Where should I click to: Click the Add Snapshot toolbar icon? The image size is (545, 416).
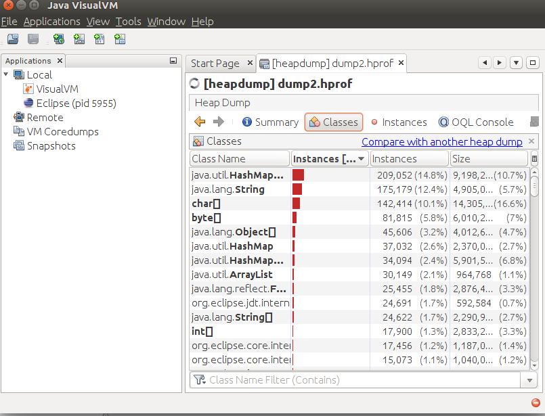(120, 39)
